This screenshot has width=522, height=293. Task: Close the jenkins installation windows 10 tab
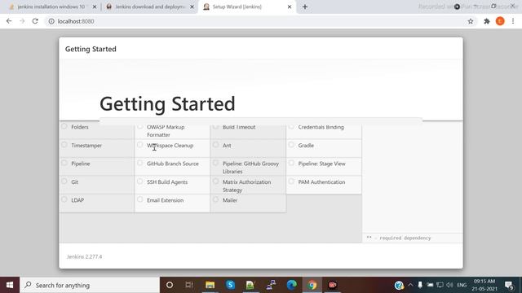95,7
